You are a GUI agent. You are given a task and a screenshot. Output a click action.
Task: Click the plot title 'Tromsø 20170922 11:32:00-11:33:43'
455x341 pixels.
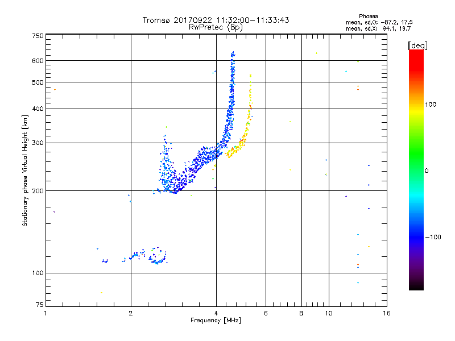coord(216,20)
